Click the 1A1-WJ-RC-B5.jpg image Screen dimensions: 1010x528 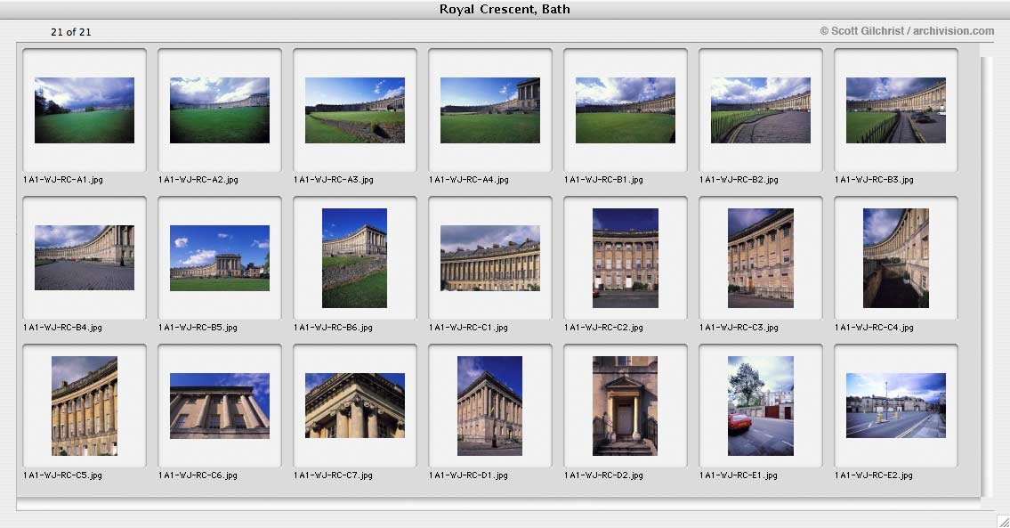pyautogui.click(x=220, y=258)
